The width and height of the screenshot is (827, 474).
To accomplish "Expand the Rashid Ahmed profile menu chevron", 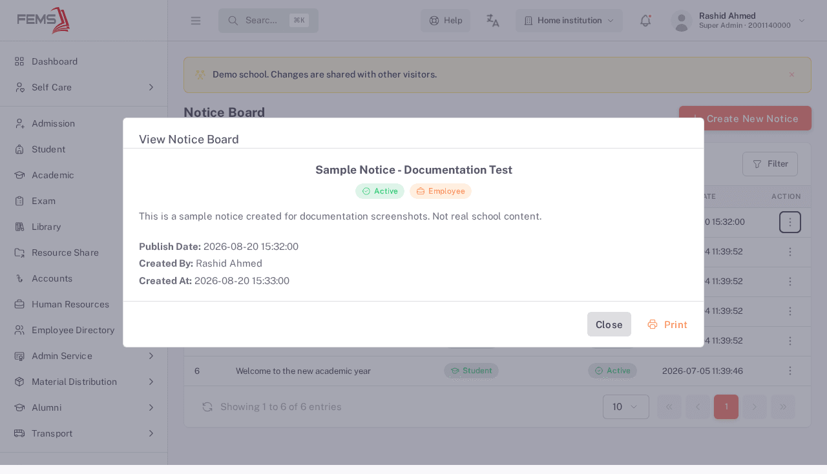I will [x=802, y=21].
